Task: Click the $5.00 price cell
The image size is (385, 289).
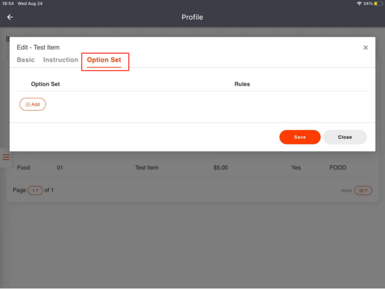Action: click(221, 168)
